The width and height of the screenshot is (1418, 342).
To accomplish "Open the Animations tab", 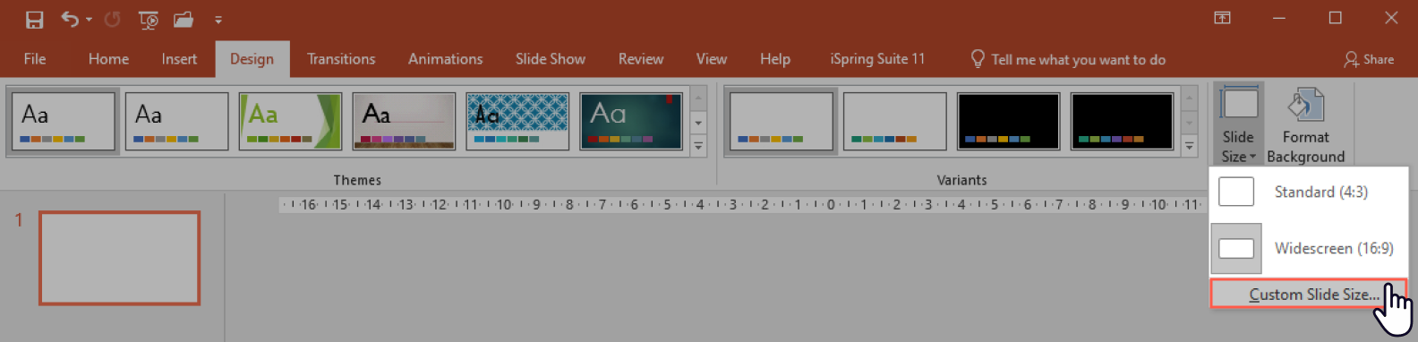I will (x=445, y=59).
